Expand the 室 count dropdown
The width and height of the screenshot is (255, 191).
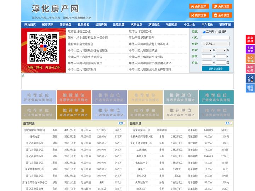coord(207,50)
